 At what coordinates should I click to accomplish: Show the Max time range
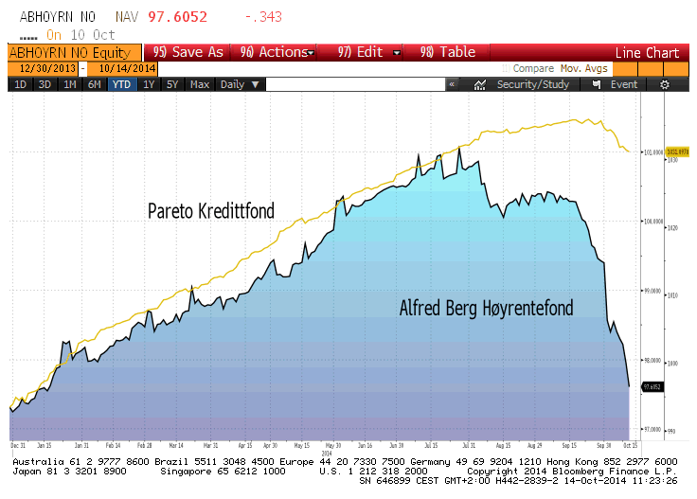[200, 84]
